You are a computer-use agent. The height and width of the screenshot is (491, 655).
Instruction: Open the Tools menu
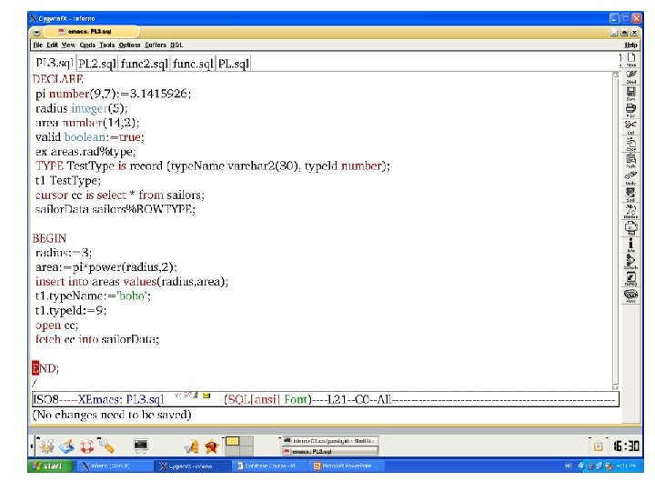(x=107, y=45)
